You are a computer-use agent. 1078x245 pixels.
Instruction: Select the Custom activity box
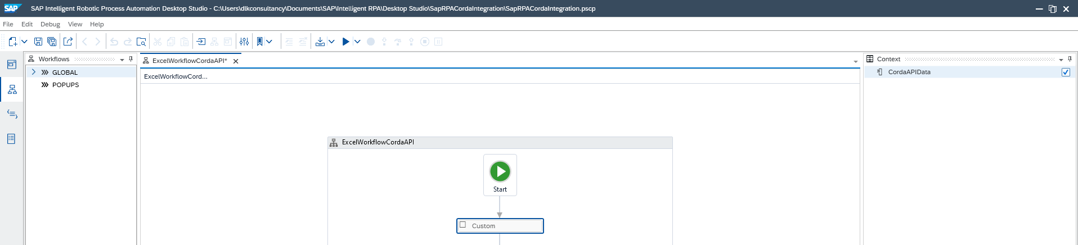pyautogui.click(x=500, y=226)
